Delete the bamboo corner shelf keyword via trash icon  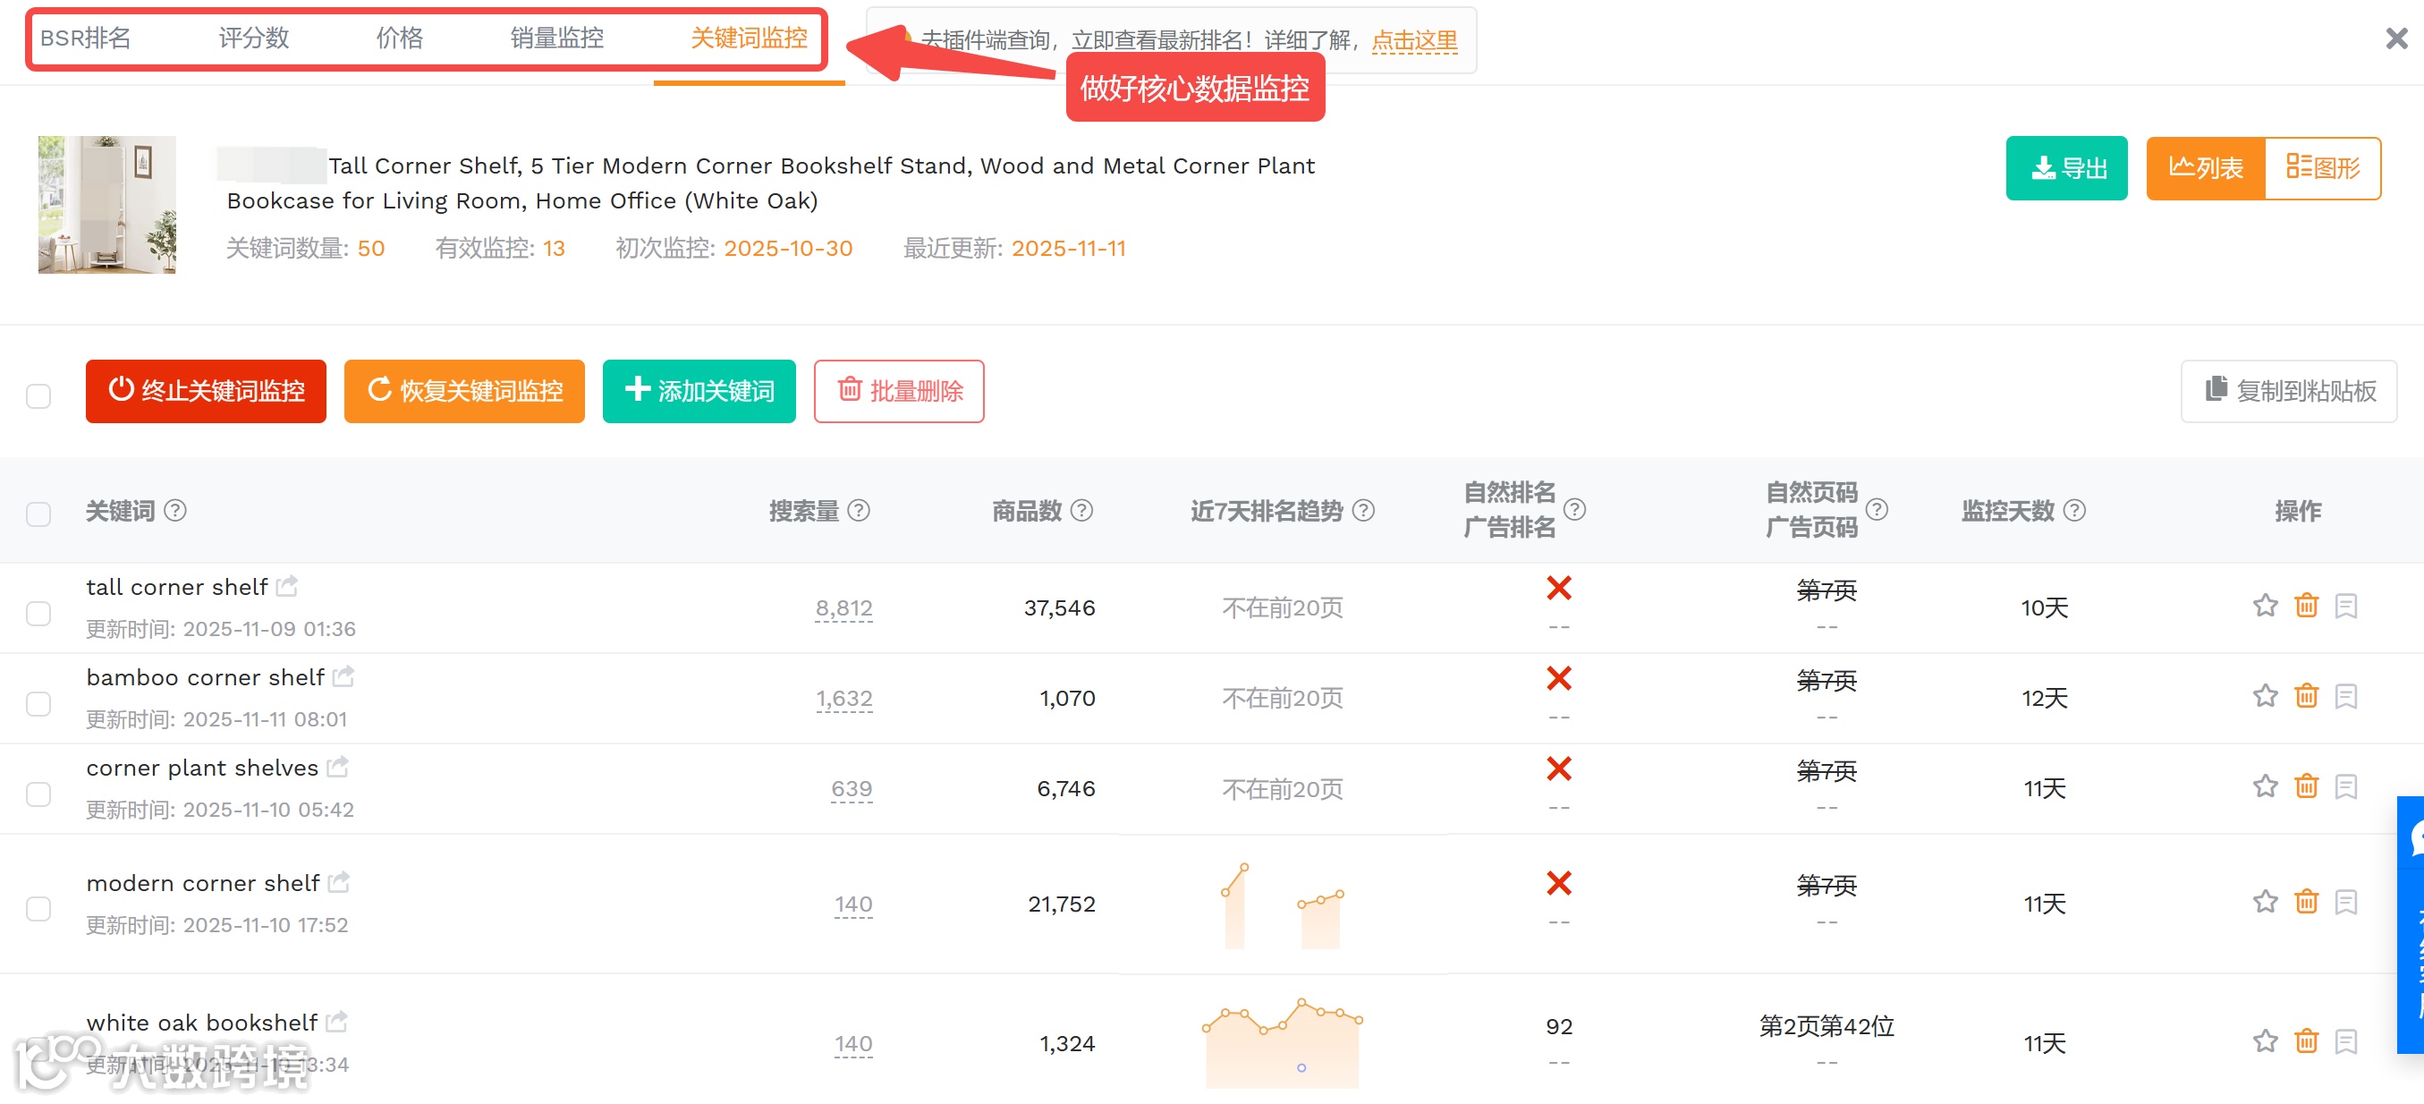point(2306,696)
